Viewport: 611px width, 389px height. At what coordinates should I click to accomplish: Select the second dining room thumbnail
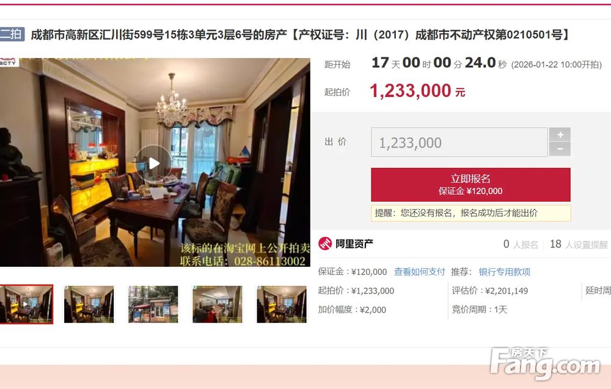pos(89,305)
